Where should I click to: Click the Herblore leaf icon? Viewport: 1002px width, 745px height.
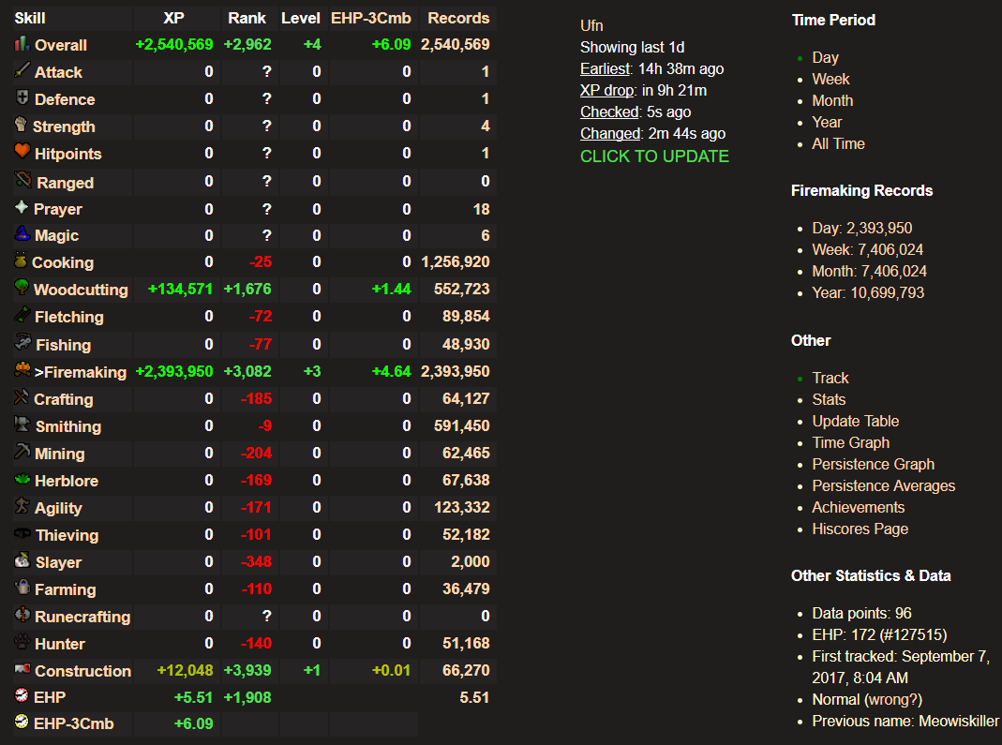[x=22, y=479]
